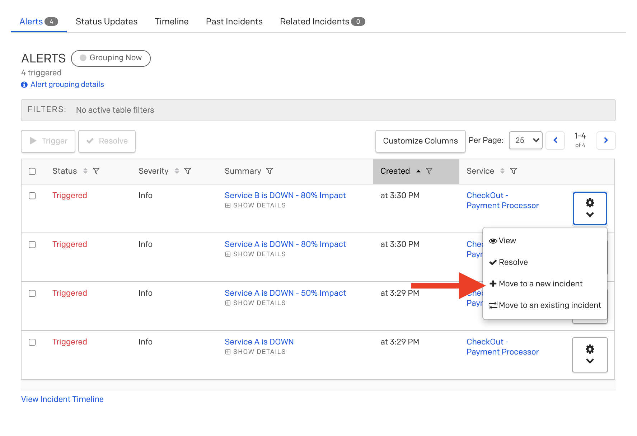637x436 pixels.
Task: Sort by the Severity column
Action: 177,171
